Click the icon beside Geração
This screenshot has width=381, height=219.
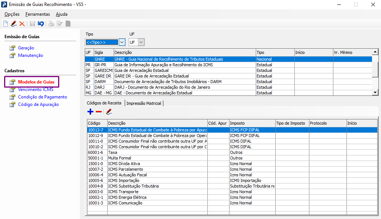coord(12,48)
